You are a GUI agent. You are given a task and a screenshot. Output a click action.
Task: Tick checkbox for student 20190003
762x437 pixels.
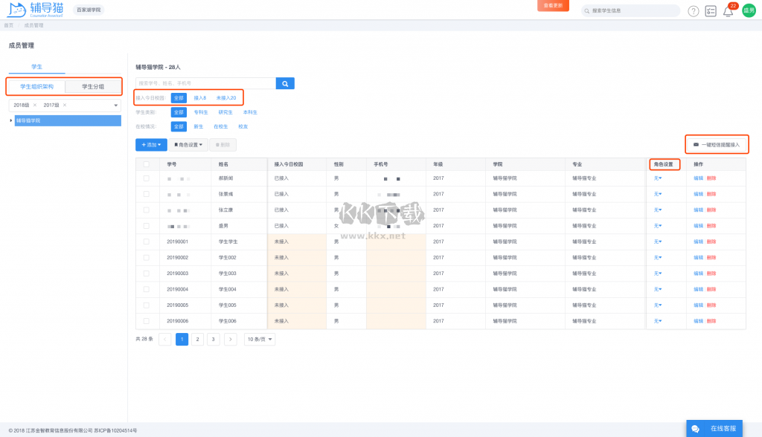(x=147, y=273)
